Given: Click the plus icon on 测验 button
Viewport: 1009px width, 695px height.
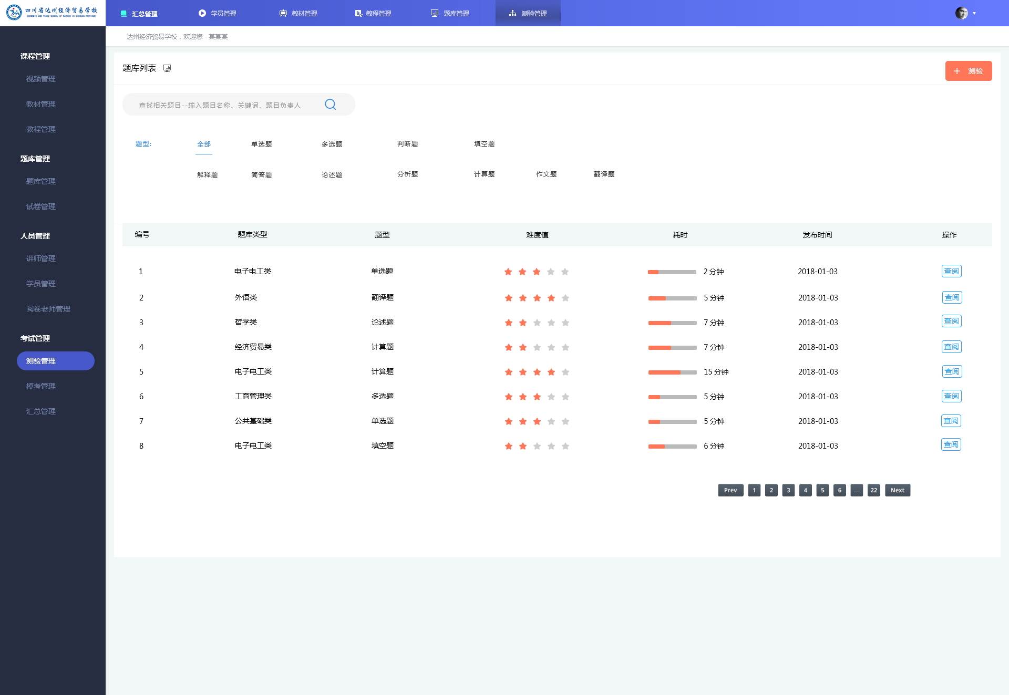Looking at the screenshot, I should [x=957, y=71].
